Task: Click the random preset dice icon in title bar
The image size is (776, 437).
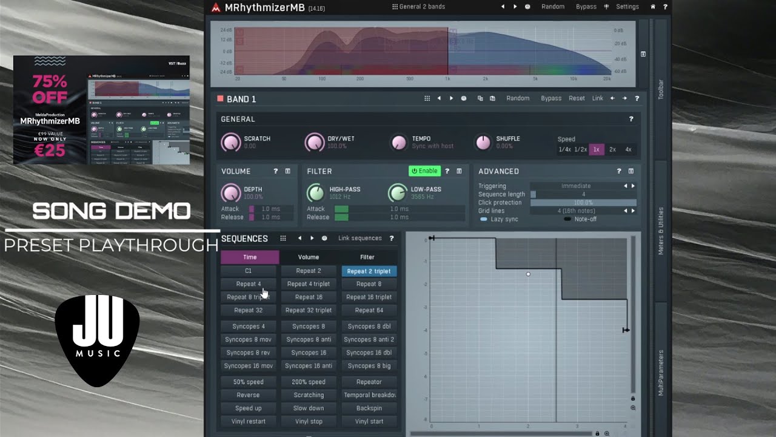Action: coord(527,7)
